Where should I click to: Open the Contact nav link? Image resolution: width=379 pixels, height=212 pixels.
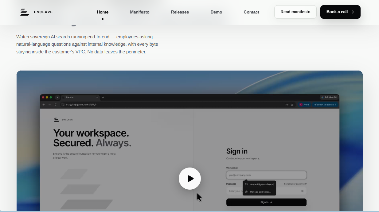(x=252, y=12)
